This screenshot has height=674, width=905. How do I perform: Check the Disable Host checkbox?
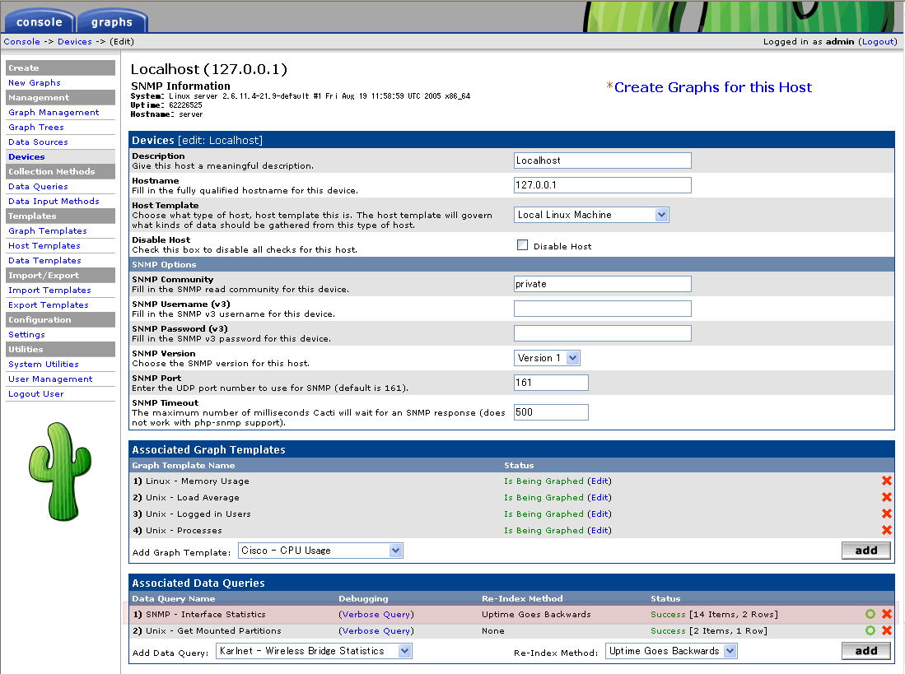click(522, 245)
